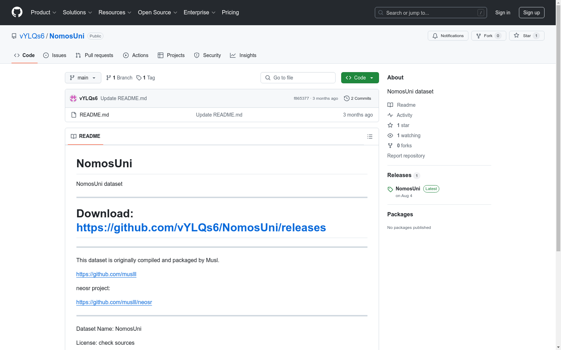Focus the Search or jump to field
This screenshot has width=561, height=350.
(431, 13)
